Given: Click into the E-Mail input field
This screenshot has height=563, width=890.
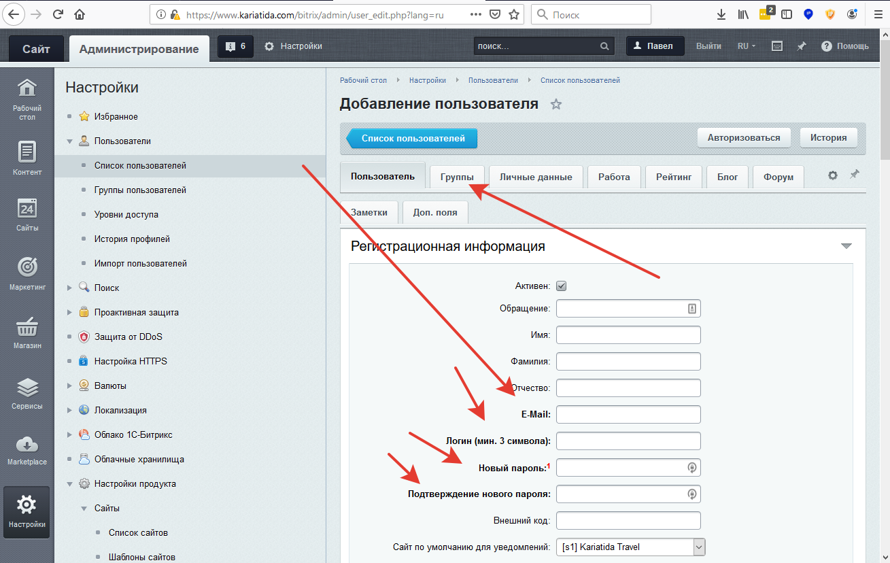Looking at the screenshot, I should tap(628, 414).
